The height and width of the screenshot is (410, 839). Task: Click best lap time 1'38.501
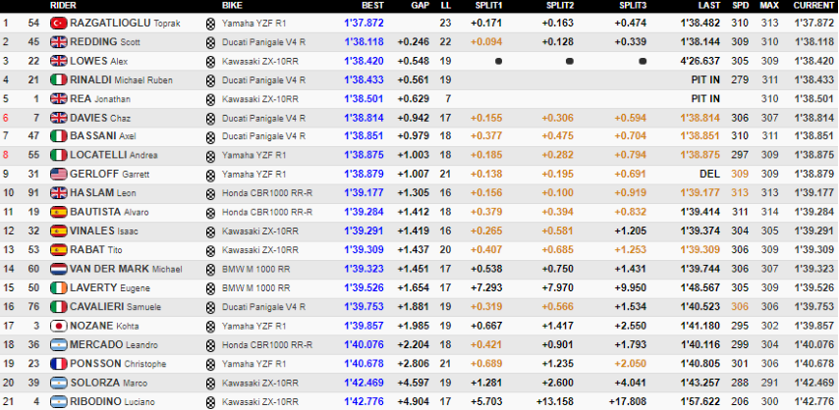point(364,98)
